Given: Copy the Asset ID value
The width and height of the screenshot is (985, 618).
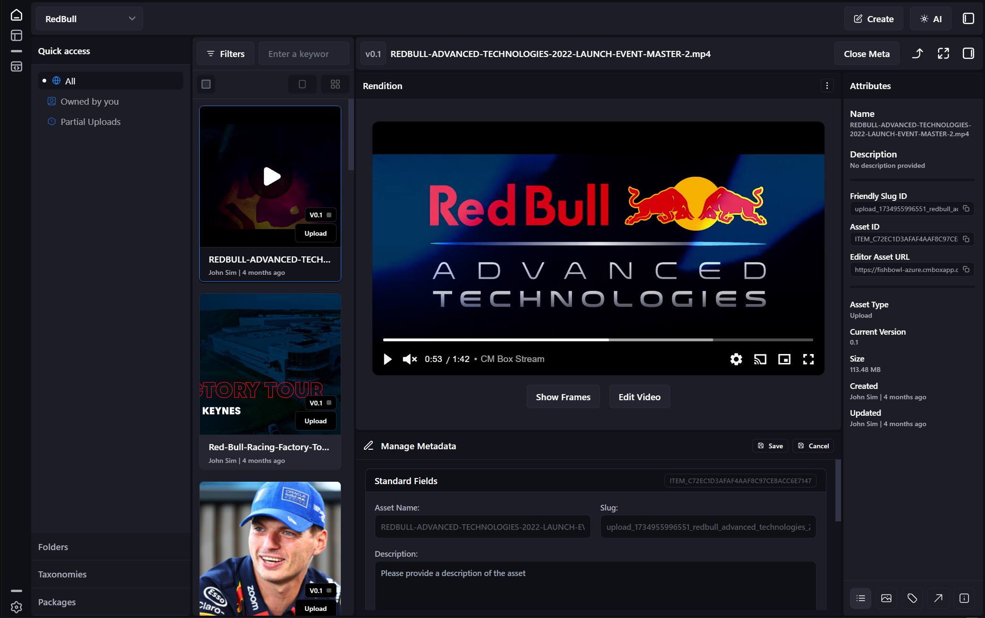Looking at the screenshot, I should (x=966, y=239).
